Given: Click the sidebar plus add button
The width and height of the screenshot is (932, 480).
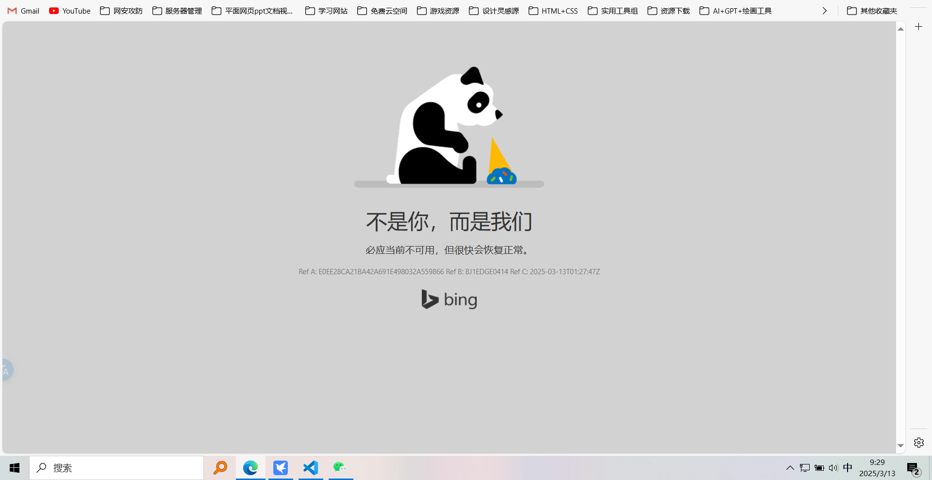Looking at the screenshot, I should [918, 27].
